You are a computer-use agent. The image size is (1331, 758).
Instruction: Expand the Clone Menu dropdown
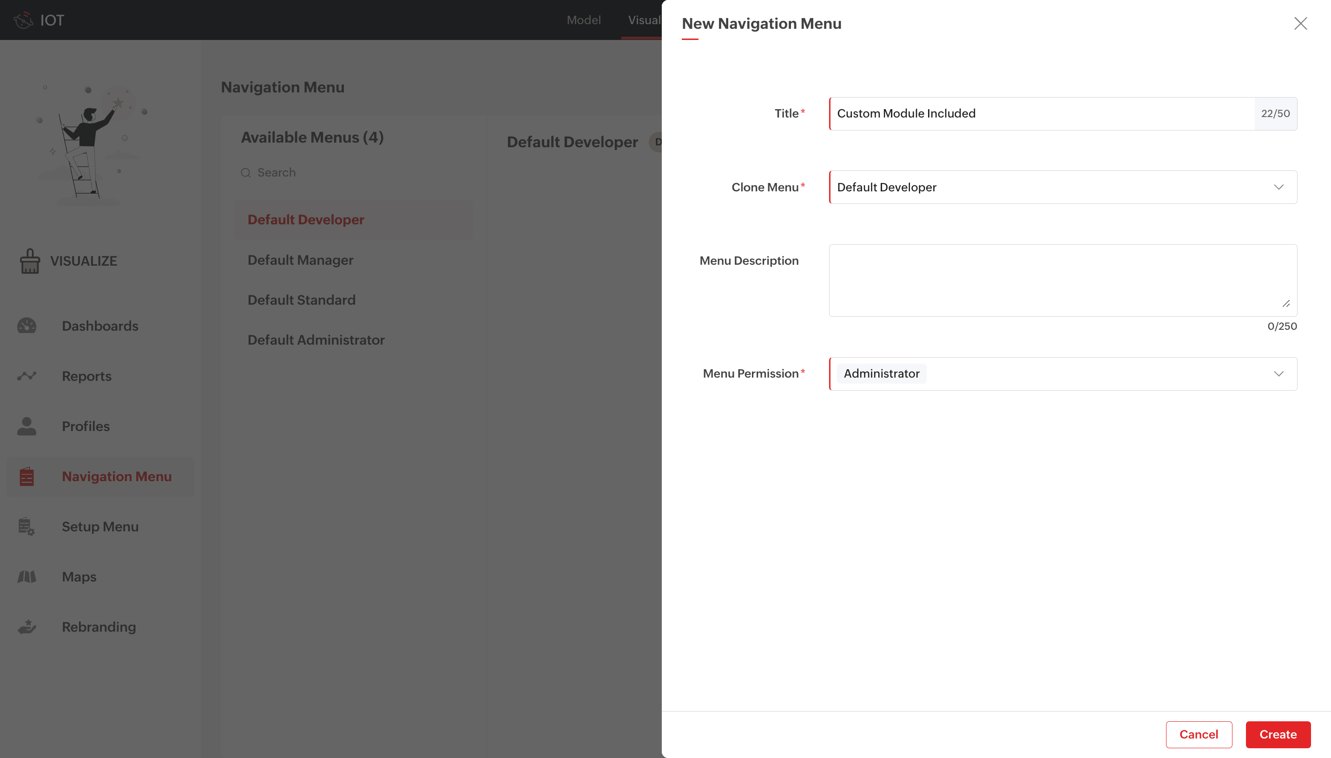pyautogui.click(x=1278, y=187)
